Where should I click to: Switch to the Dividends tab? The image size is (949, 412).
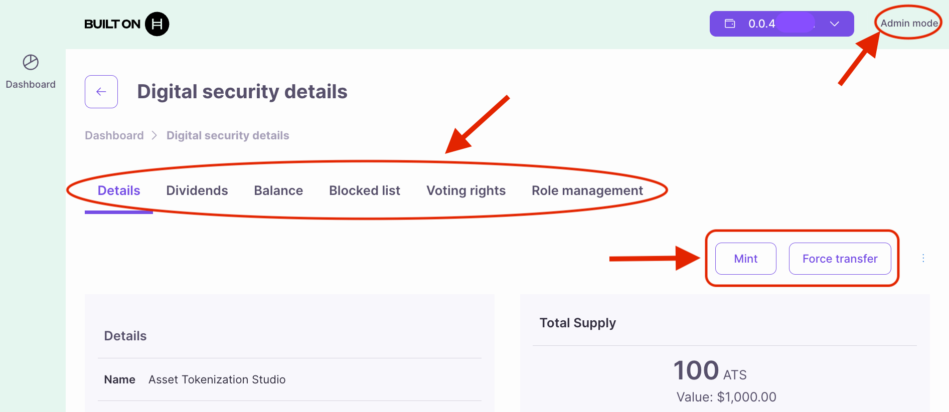coord(197,190)
